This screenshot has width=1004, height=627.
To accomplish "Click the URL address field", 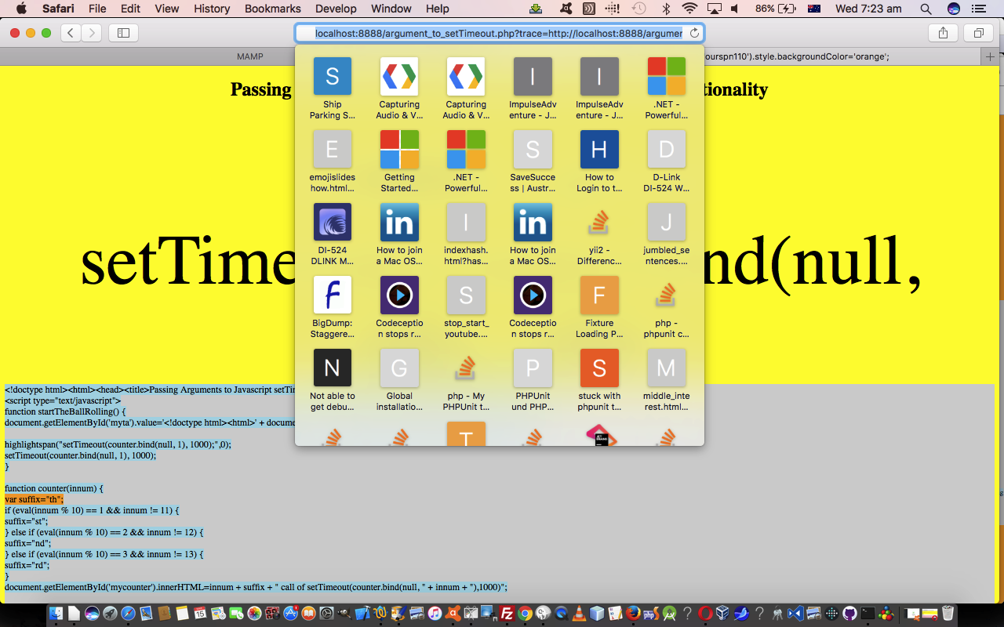I will point(498,33).
